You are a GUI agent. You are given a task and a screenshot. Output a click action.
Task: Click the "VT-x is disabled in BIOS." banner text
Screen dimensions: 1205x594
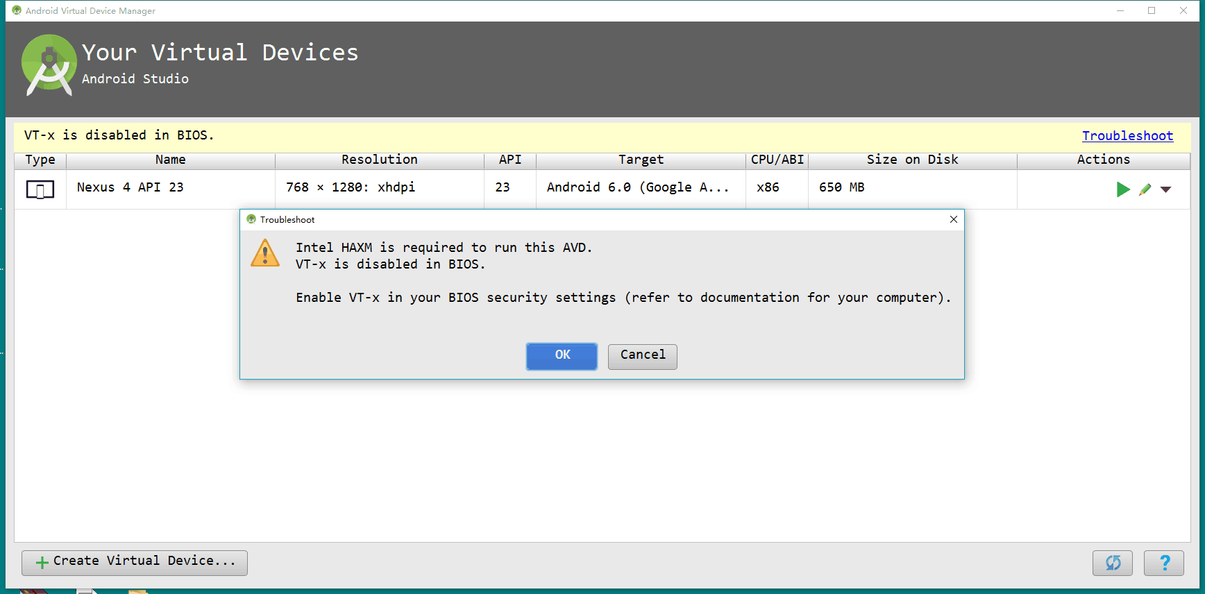click(x=119, y=135)
